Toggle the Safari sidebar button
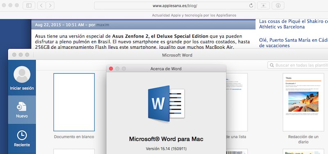The image size is (328, 154). pos(29,6)
